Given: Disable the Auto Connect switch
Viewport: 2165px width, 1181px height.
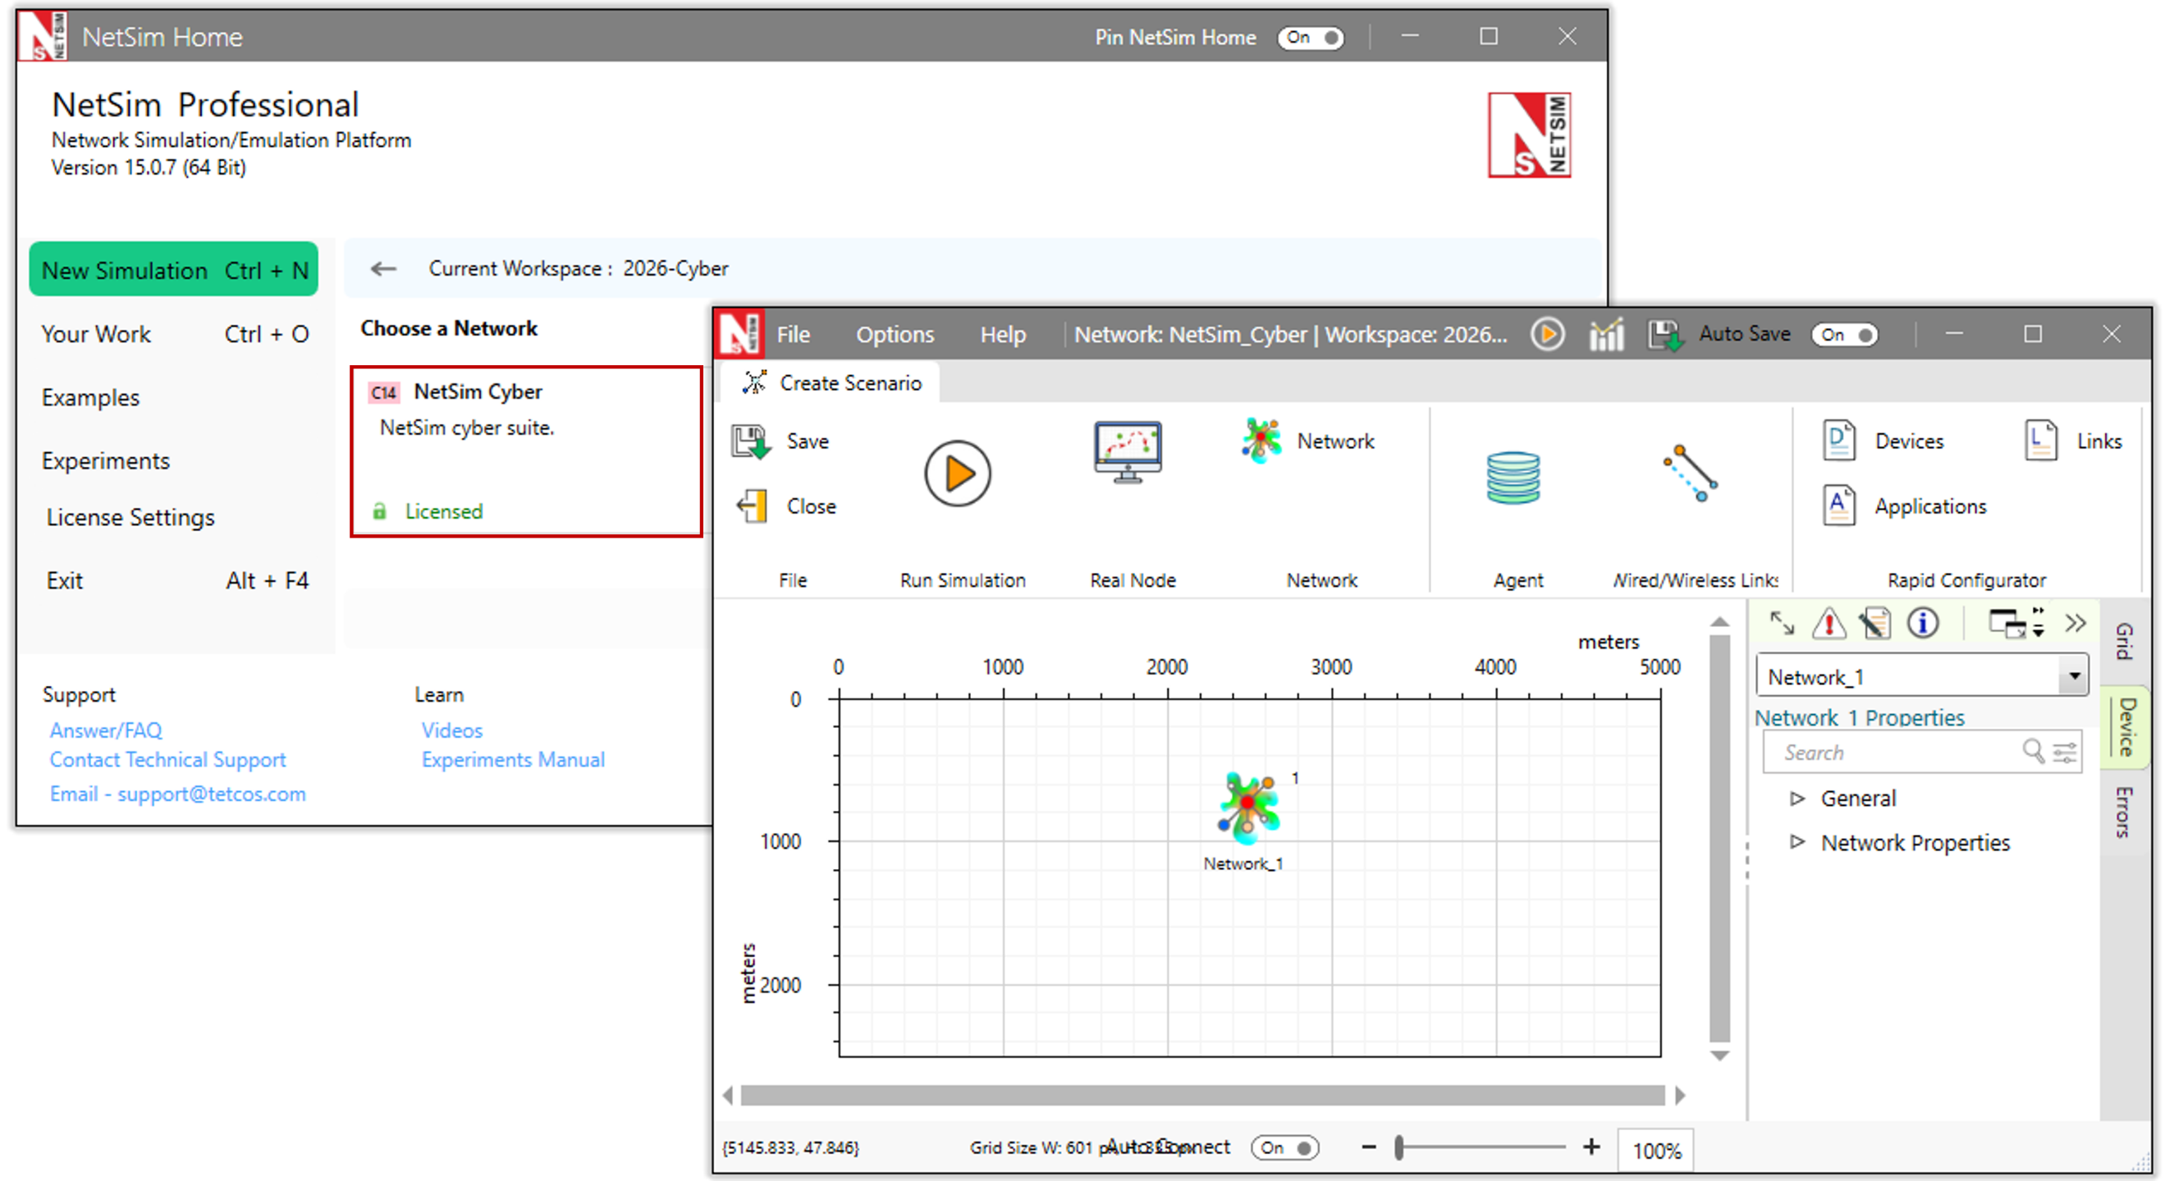Looking at the screenshot, I should [x=1284, y=1147].
